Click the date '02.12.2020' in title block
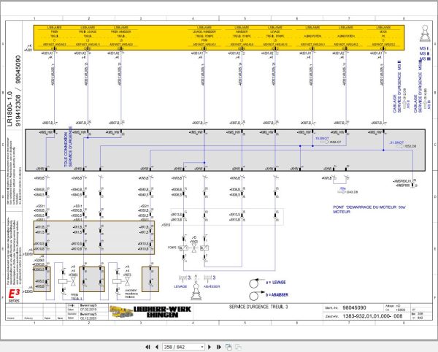This screenshot has height=352, width=438. 88,318
